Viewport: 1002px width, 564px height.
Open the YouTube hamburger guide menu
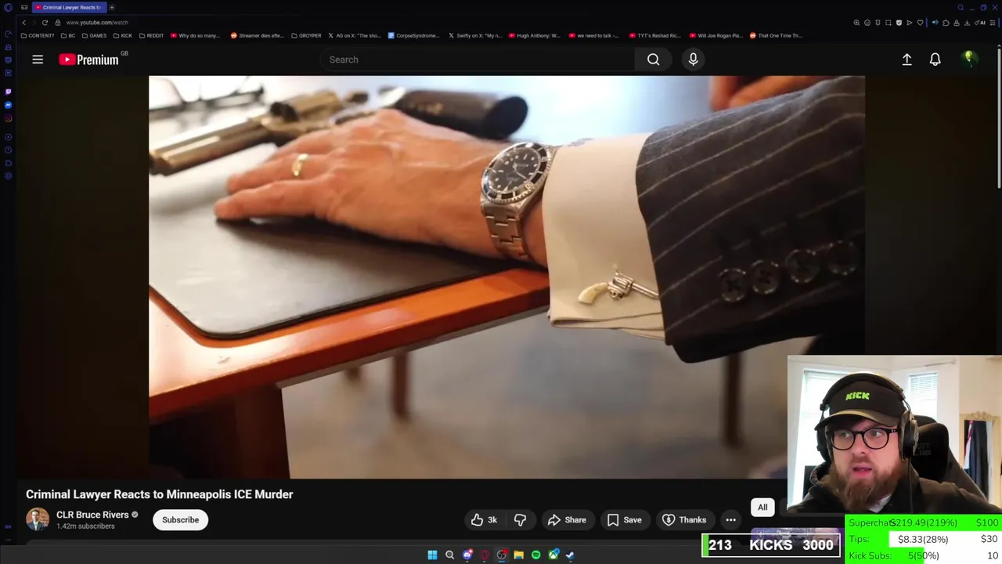pos(38,60)
